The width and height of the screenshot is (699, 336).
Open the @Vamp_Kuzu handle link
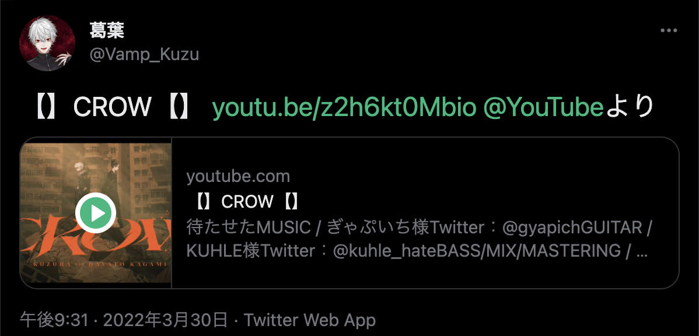pos(145,55)
